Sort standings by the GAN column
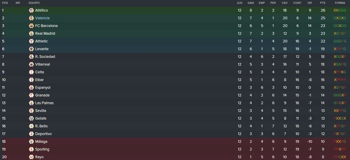 point(251,3)
